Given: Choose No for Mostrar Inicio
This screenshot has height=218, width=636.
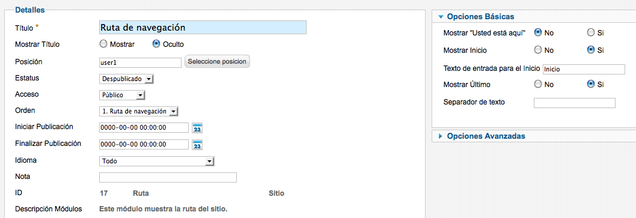Looking at the screenshot, I should tap(538, 50).
